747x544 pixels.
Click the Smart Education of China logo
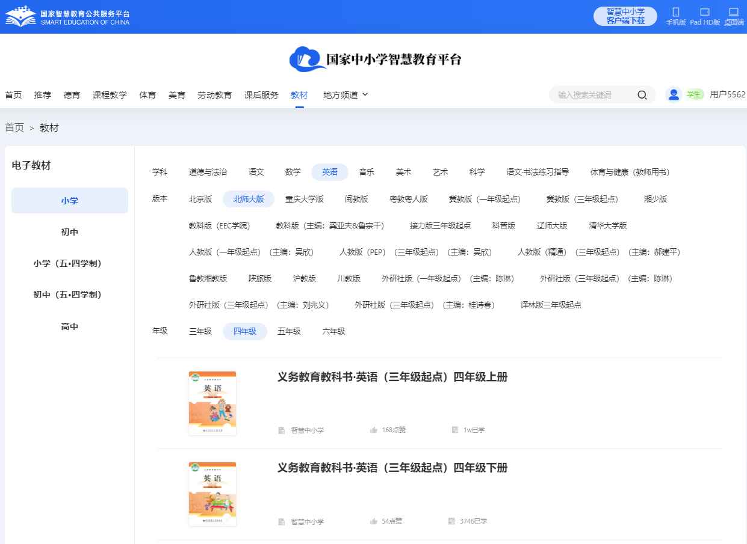pyautogui.click(x=67, y=17)
